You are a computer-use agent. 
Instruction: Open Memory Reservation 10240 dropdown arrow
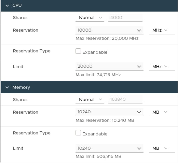pos(139,112)
